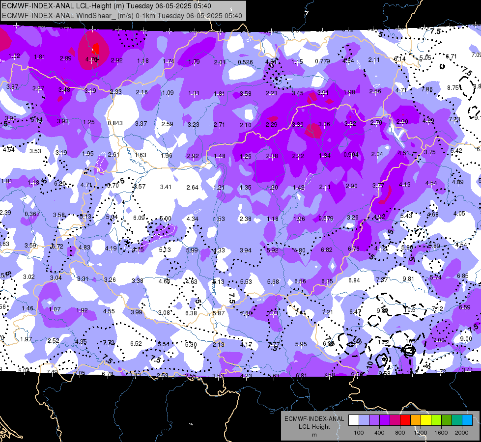Click the wind shear value 0.526

pos(245,62)
